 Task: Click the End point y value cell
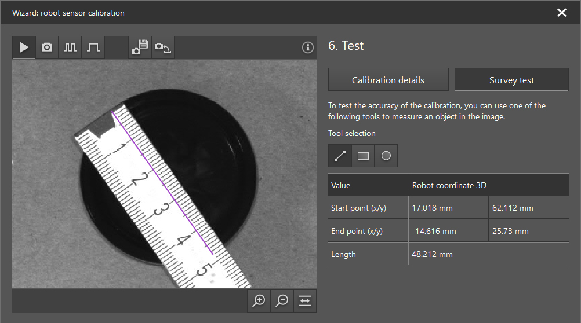[x=510, y=231]
